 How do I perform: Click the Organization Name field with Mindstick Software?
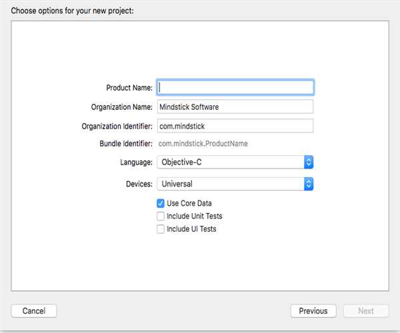235,107
